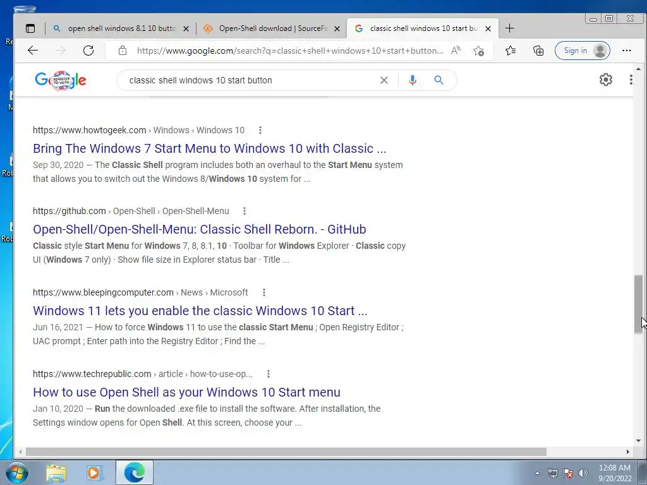647x485 pixels.
Task: Open the network tray icon
Action: 552,473
